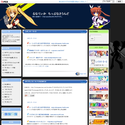The image size is (125, 125).
Task: Open the blue-haired girl えれくとりっく banner
Action: pos(99,78)
